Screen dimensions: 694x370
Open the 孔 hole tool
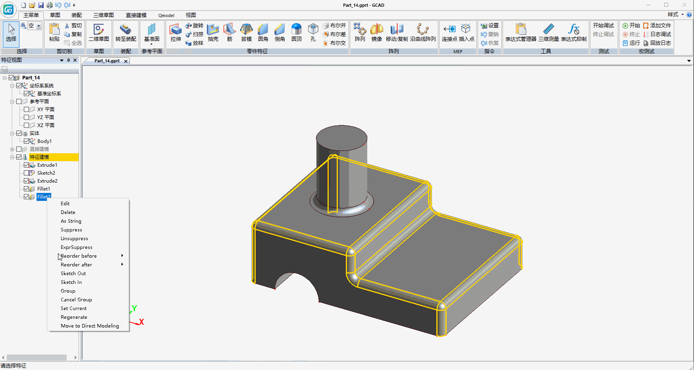(x=313, y=33)
